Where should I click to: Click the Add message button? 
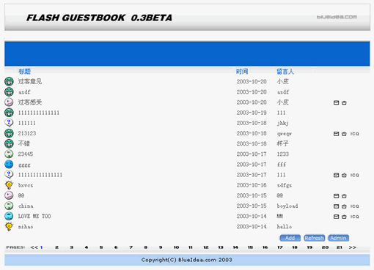pos(290,238)
